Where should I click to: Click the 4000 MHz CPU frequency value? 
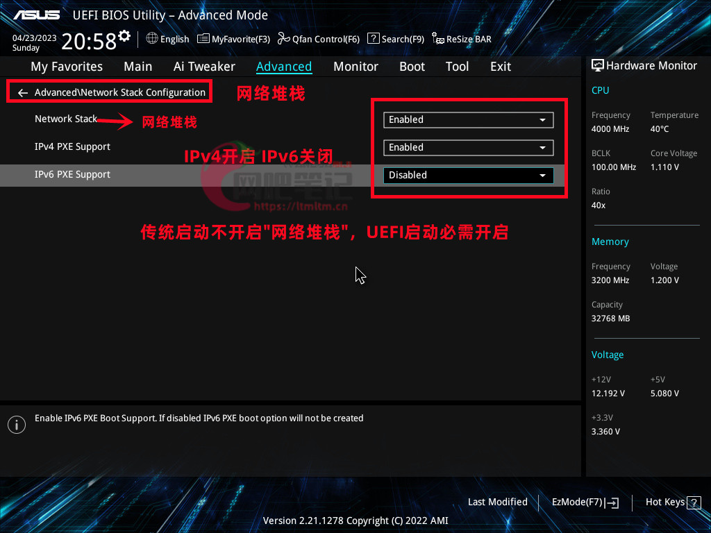tap(610, 129)
